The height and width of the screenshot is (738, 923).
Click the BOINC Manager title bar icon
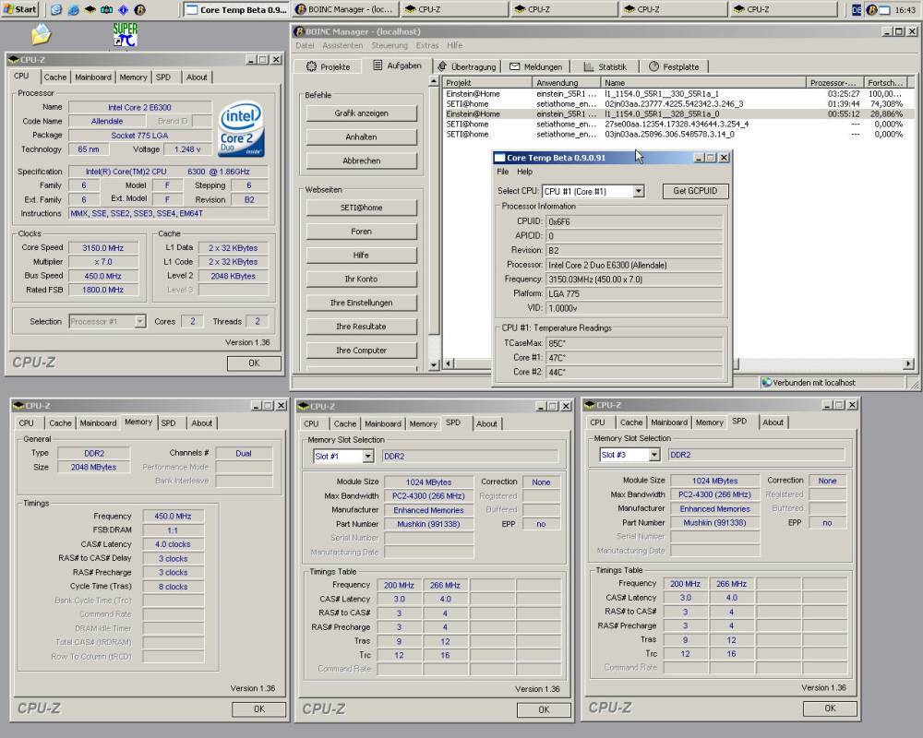tap(299, 31)
